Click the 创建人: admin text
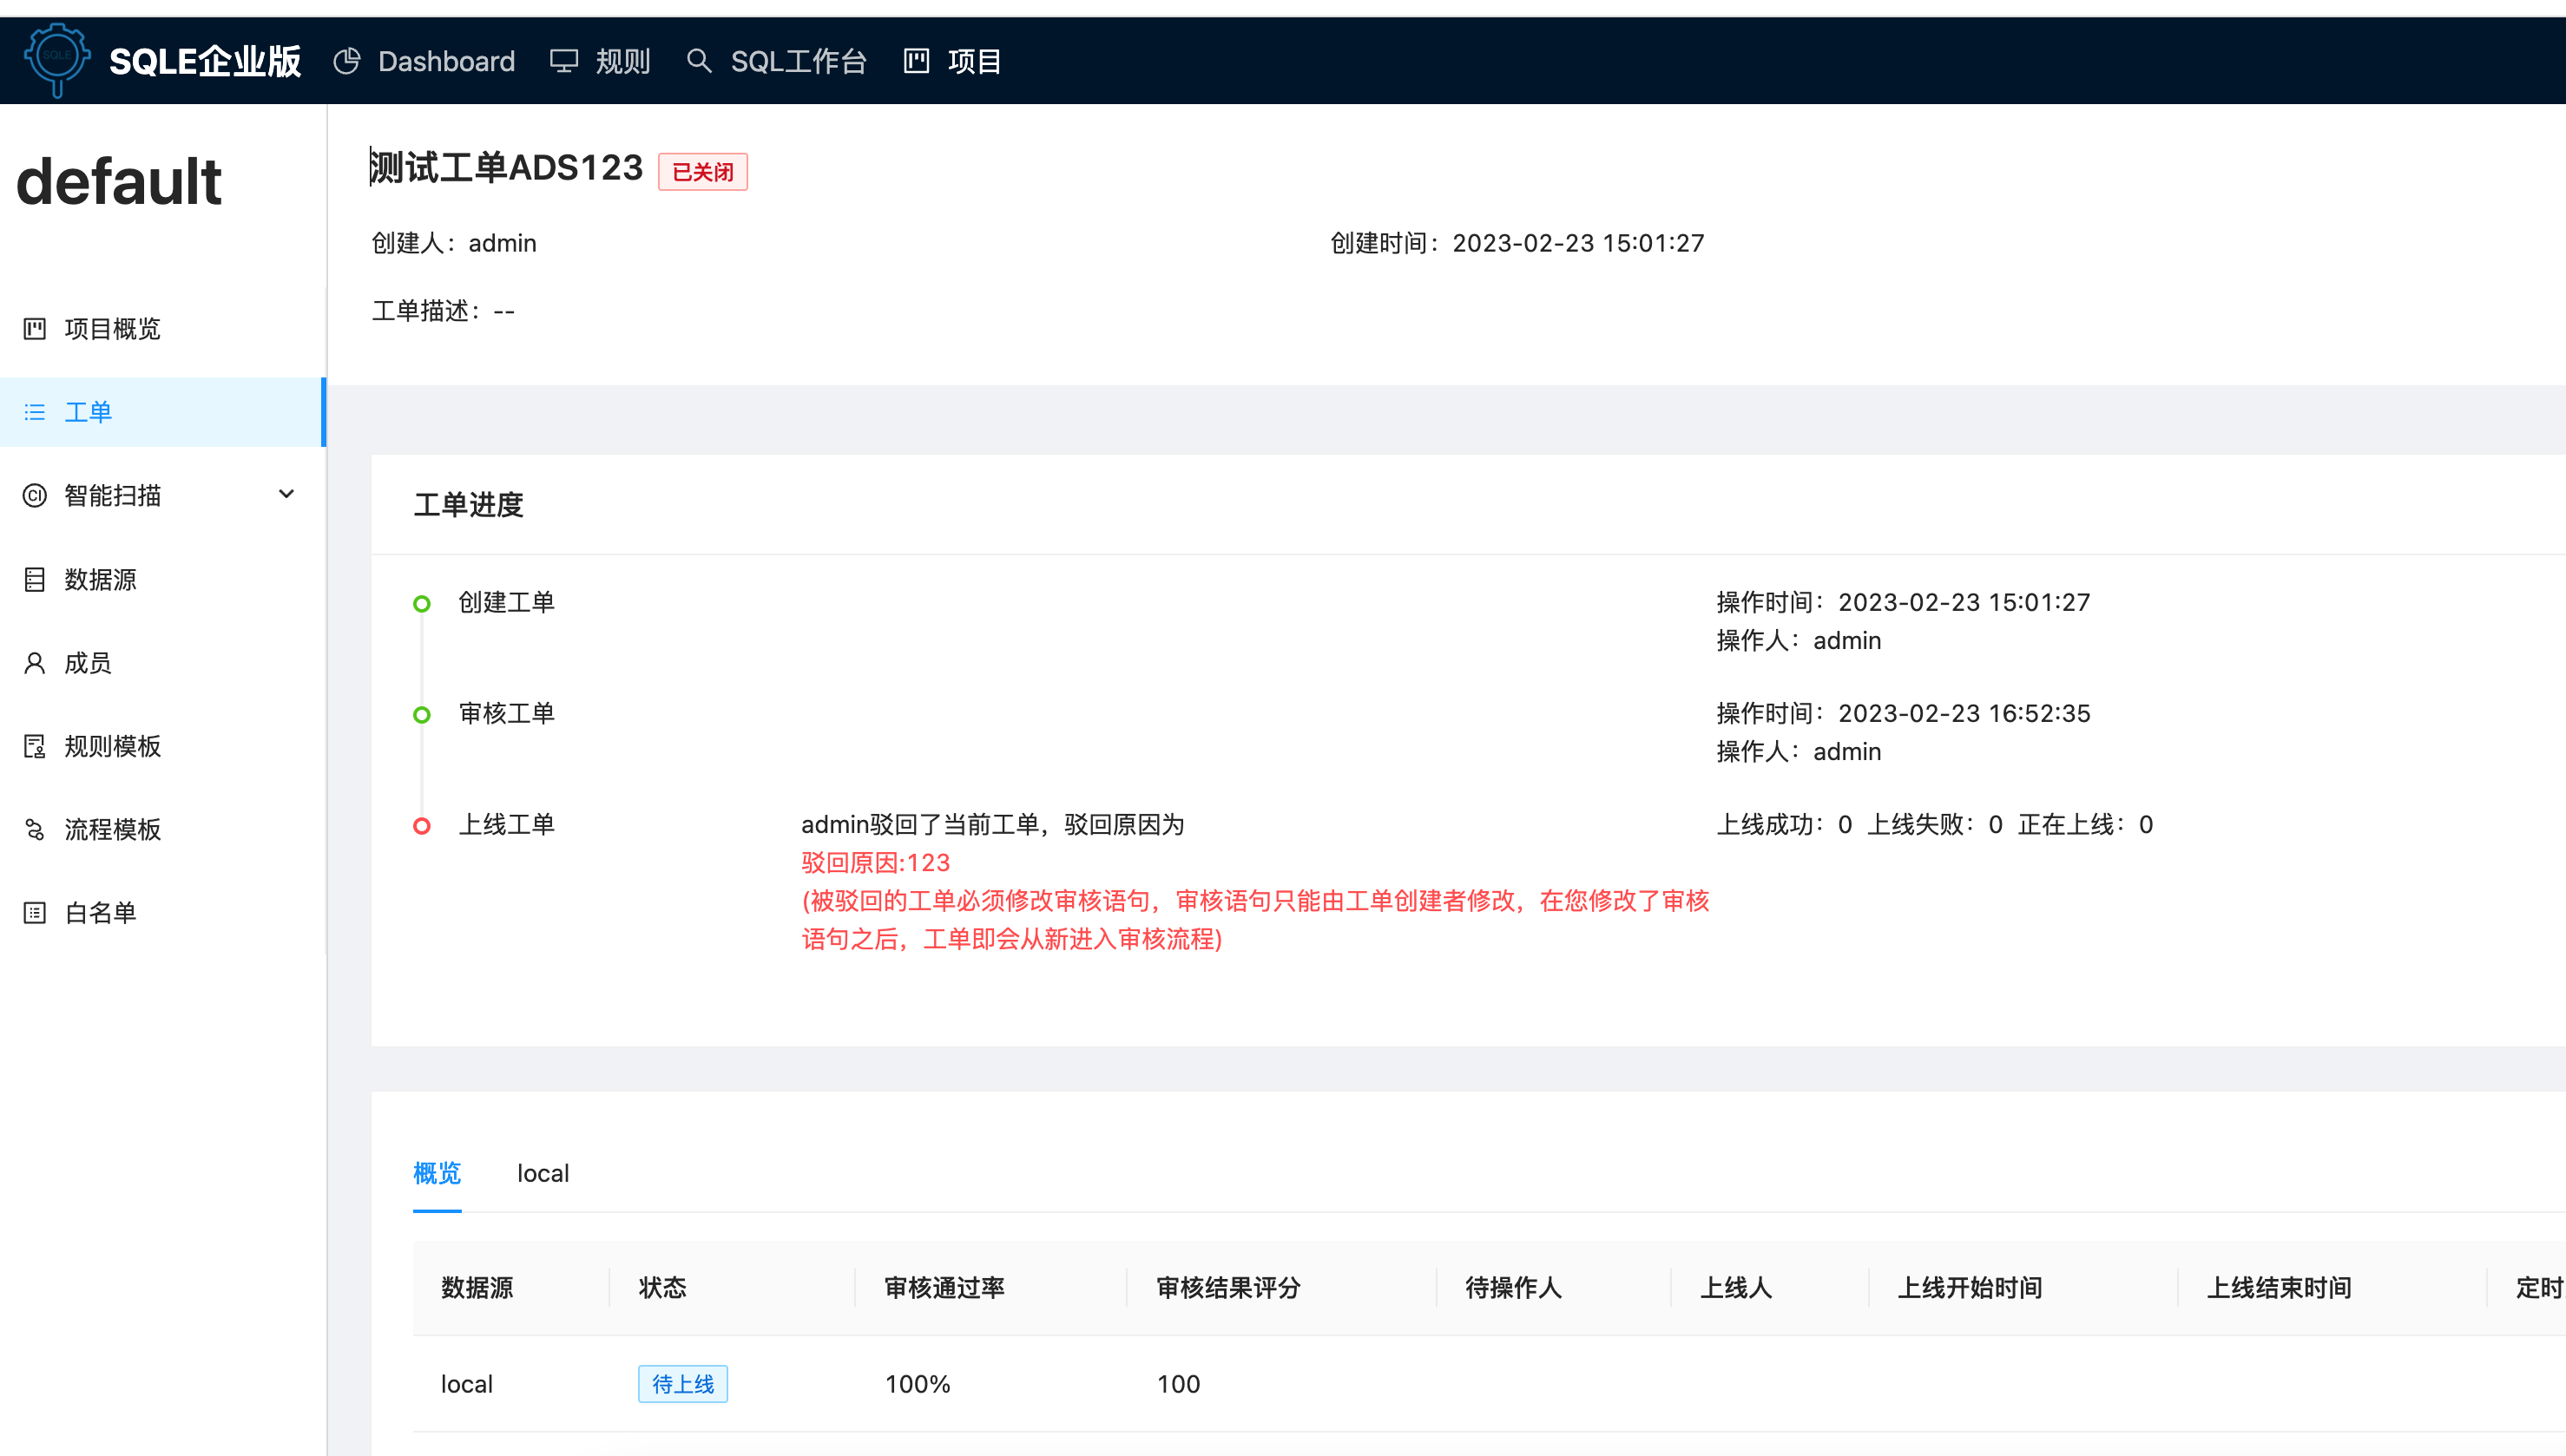 pyautogui.click(x=454, y=243)
